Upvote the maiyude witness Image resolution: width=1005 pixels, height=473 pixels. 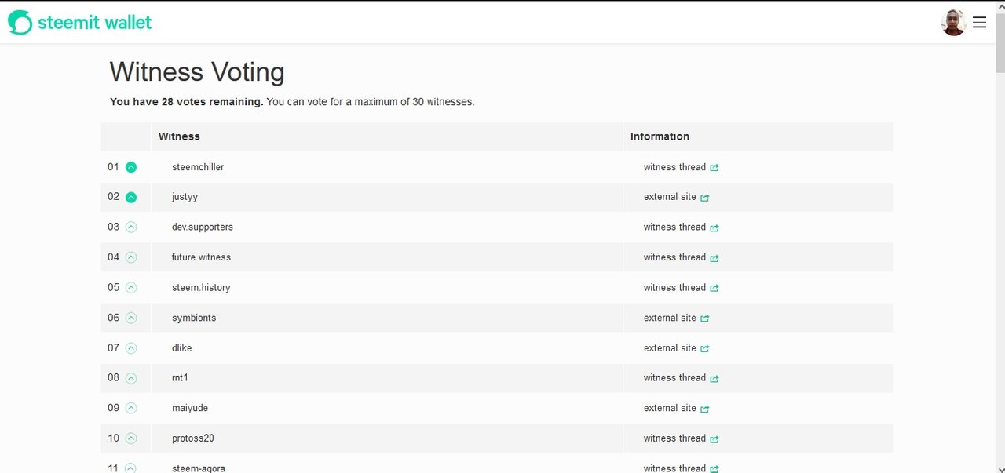[x=131, y=408]
